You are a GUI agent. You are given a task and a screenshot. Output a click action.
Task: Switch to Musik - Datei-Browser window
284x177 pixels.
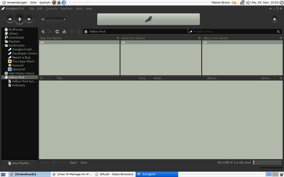(114, 174)
